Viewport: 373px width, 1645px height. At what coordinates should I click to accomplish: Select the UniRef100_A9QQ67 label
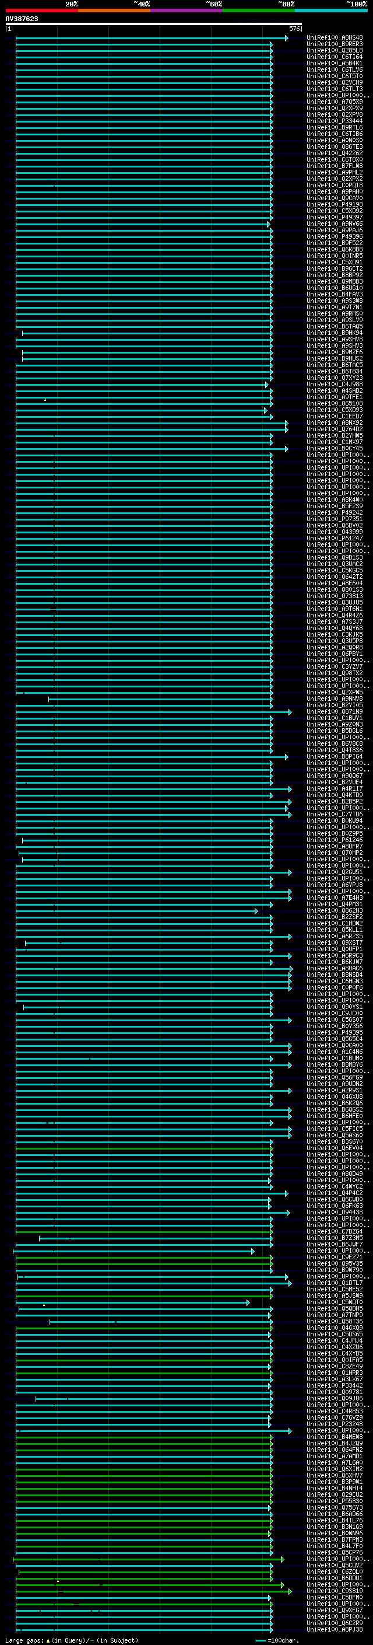coord(335,776)
